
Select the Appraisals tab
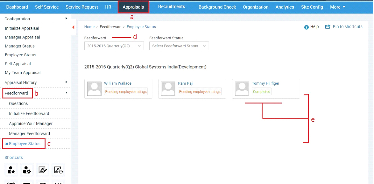click(133, 7)
